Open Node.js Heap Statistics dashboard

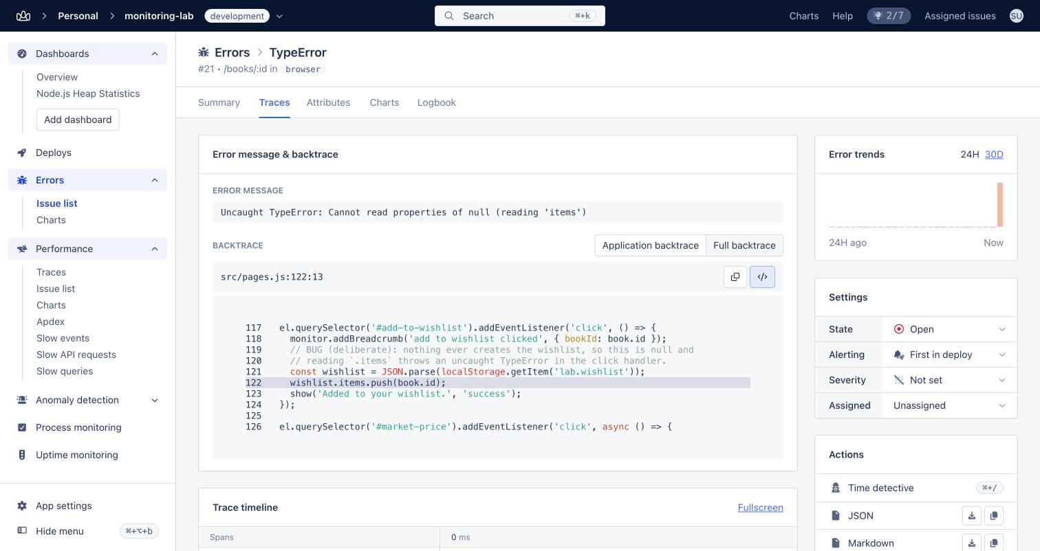[x=88, y=93]
